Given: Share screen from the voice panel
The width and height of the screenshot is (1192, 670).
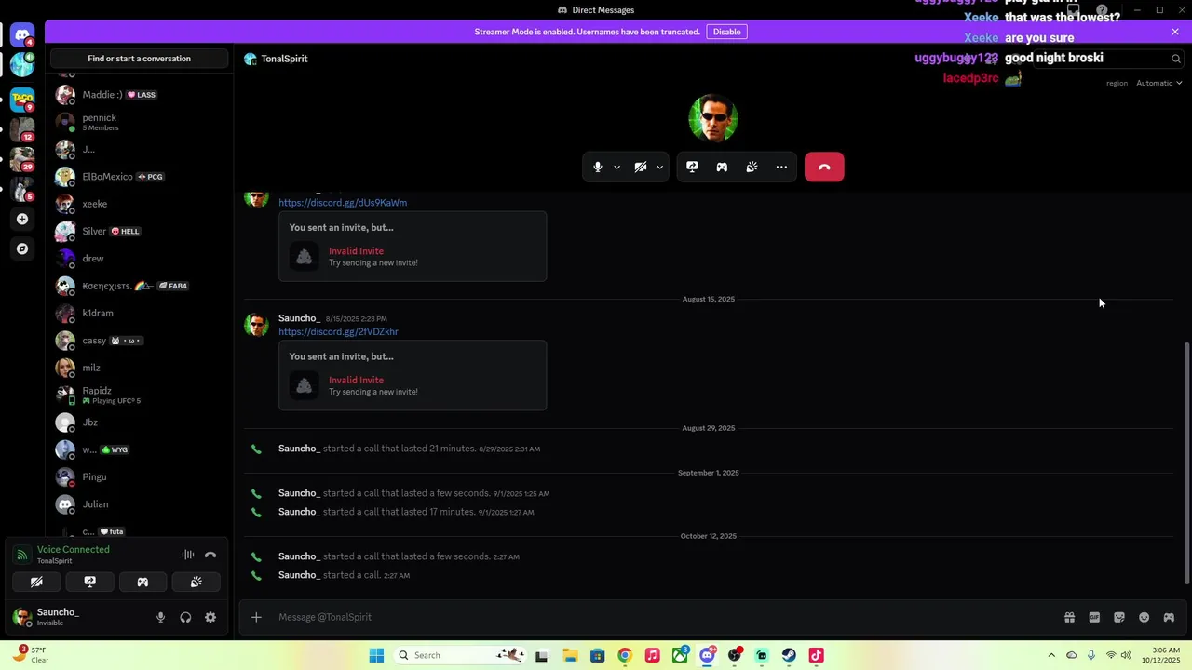Looking at the screenshot, I should (x=89, y=582).
